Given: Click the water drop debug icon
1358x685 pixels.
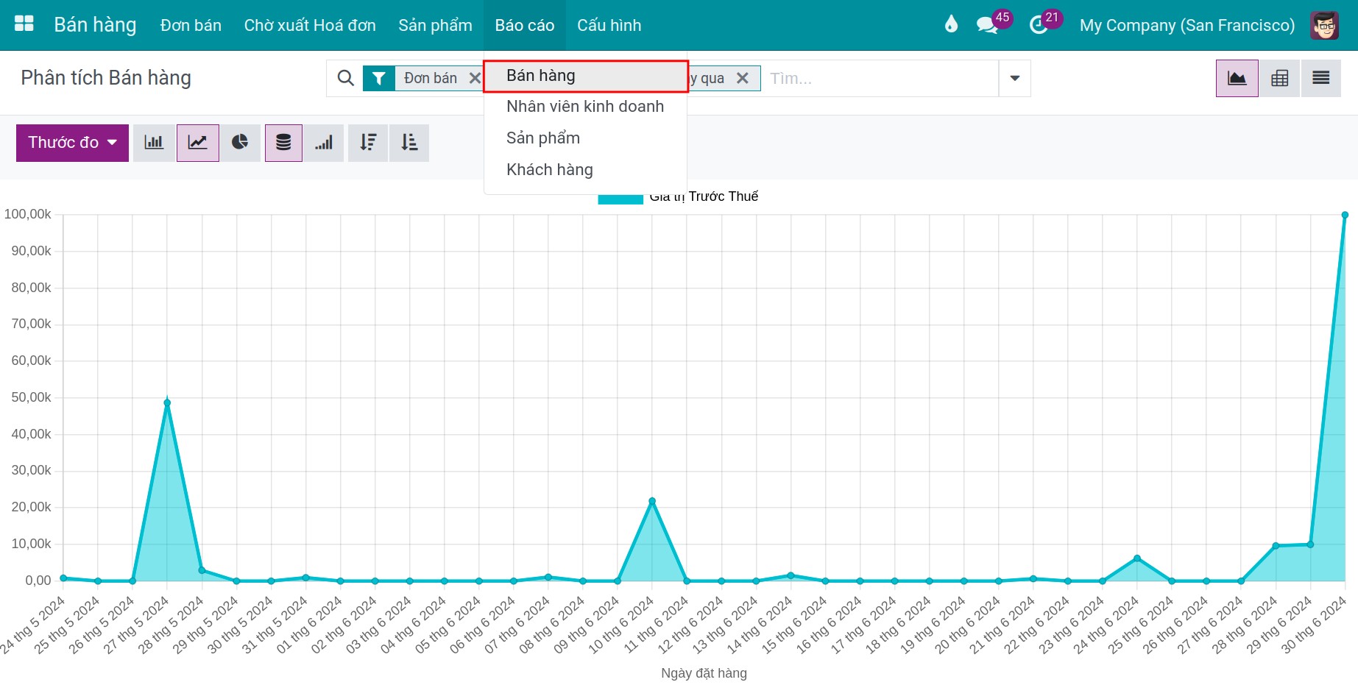Looking at the screenshot, I should (x=951, y=24).
